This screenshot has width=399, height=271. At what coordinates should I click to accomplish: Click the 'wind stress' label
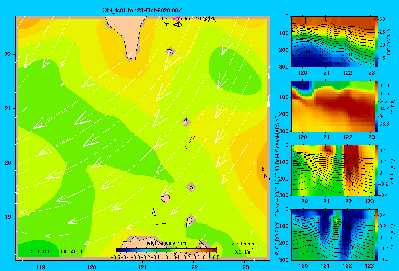pyautogui.click(x=244, y=244)
